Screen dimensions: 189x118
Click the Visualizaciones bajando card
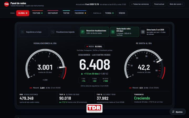pyautogui.click(x=64, y=32)
